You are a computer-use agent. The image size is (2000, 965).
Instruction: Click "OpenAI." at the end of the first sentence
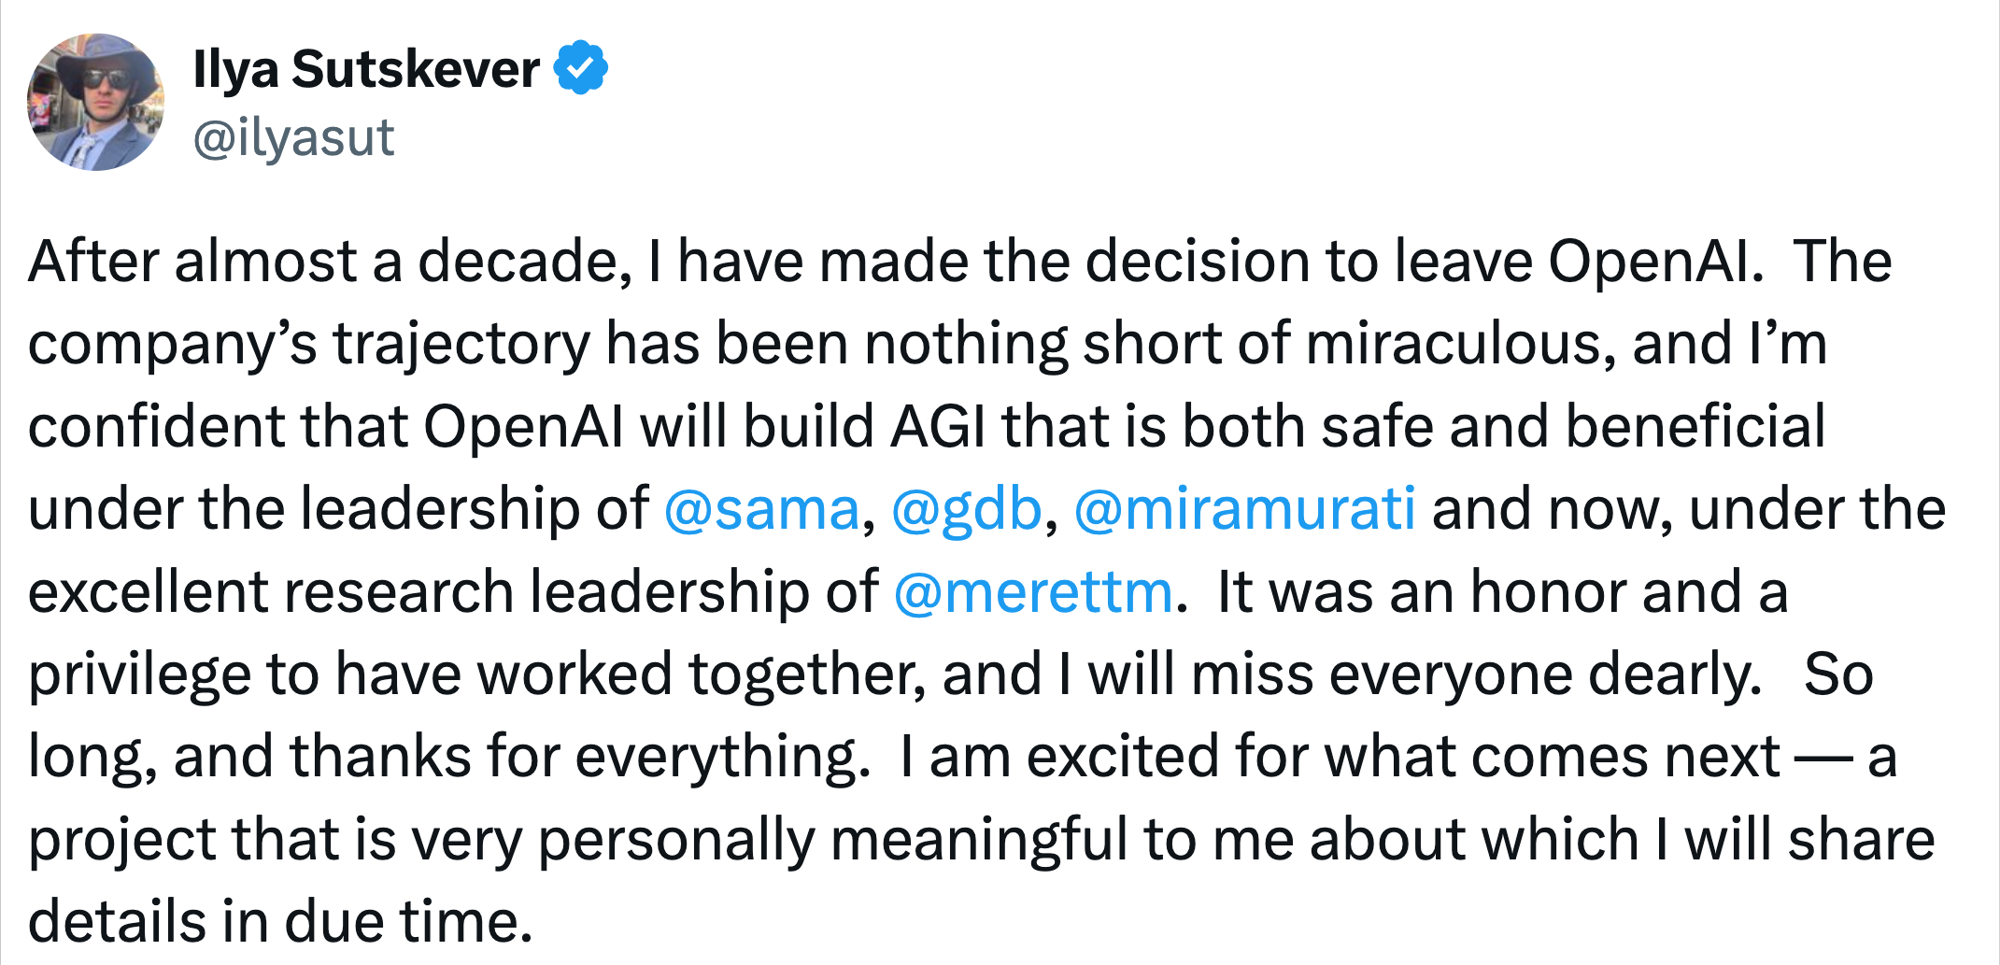tap(1655, 261)
